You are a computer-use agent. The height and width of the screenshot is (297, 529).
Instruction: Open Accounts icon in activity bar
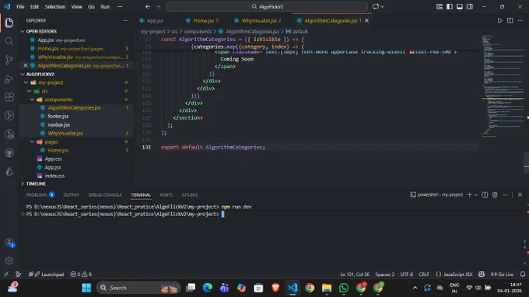click(x=9, y=243)
